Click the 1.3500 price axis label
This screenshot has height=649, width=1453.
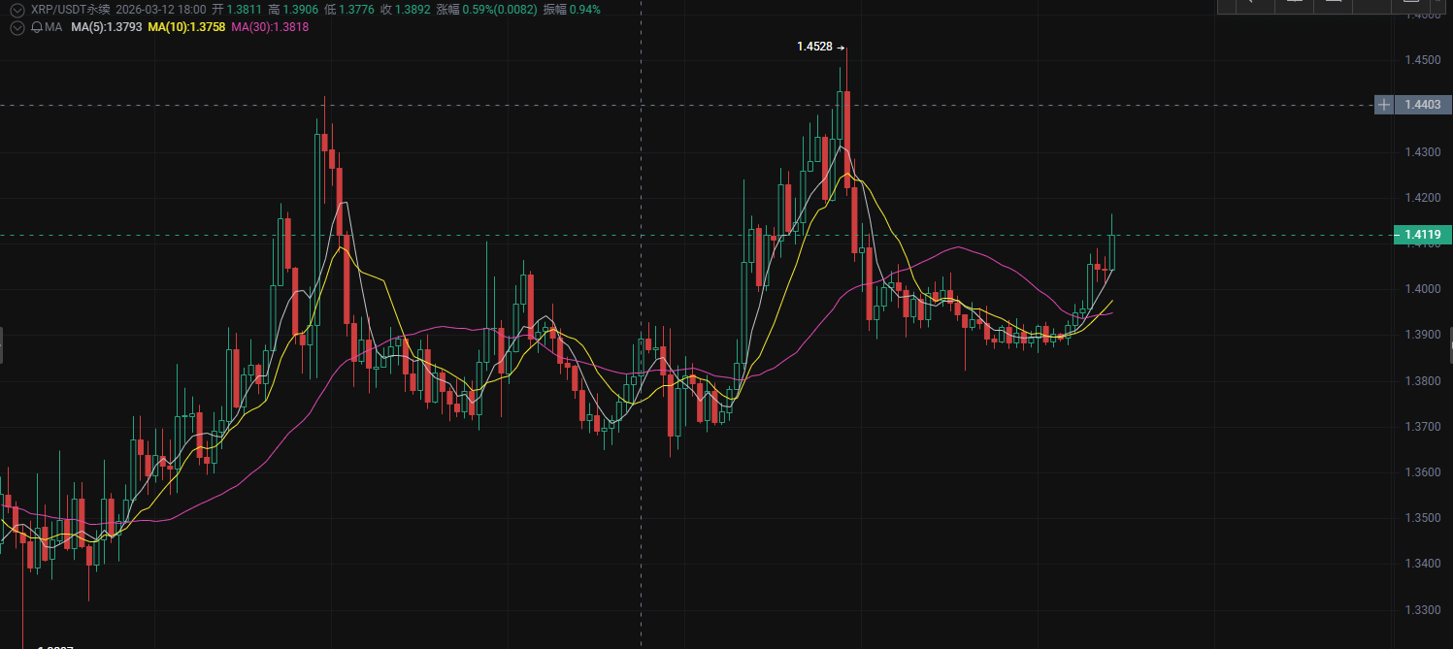[1422, 518]
